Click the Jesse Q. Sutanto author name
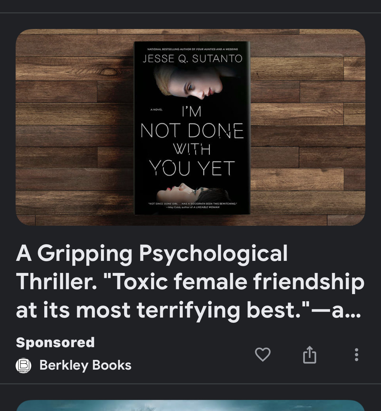This screenshot has height=411, width=381. point(192,59)
